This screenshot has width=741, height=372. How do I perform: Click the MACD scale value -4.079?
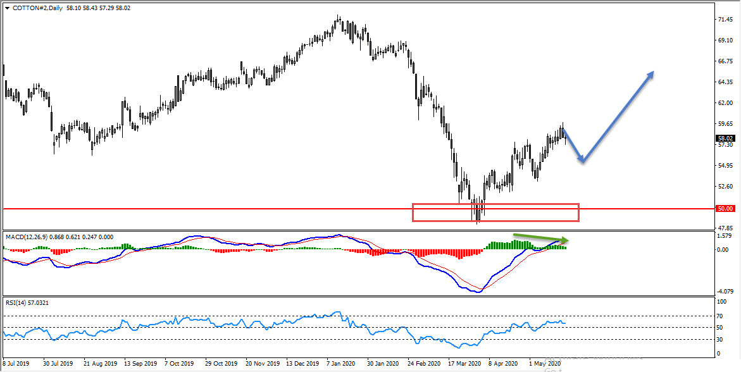725,292
